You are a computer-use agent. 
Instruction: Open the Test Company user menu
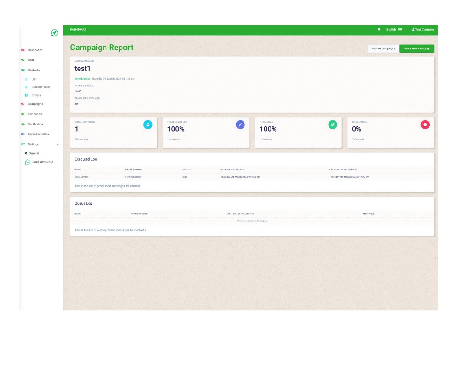423,30
